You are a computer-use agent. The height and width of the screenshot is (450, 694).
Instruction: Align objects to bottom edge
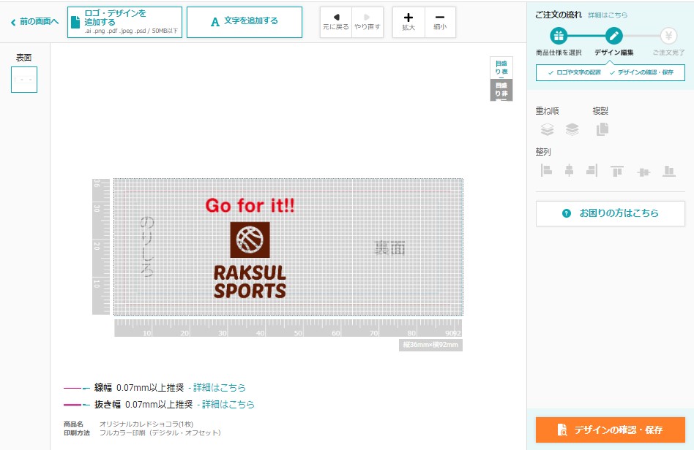(669, 171)
